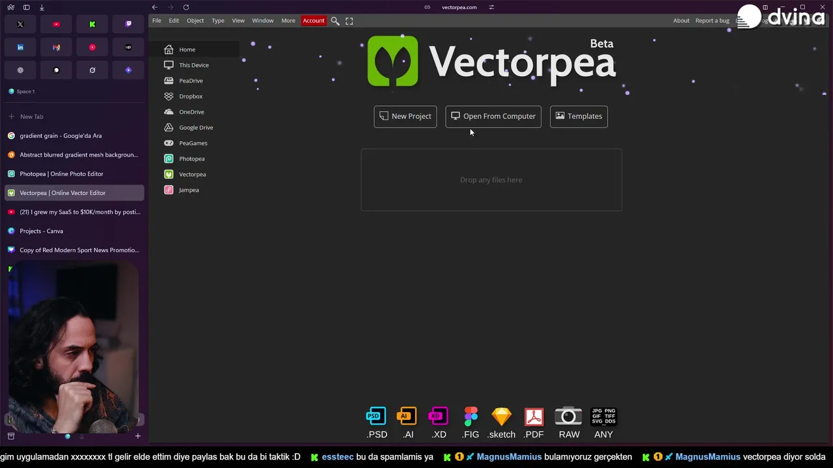Click the red Account button
Screen dimensions: 833x468
pos(314,21)
